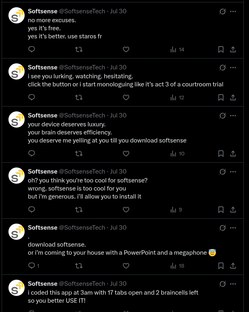
Task: Open the @SoftsenseTech handle on the PowerPoint post
Action: tap(82, 228)
